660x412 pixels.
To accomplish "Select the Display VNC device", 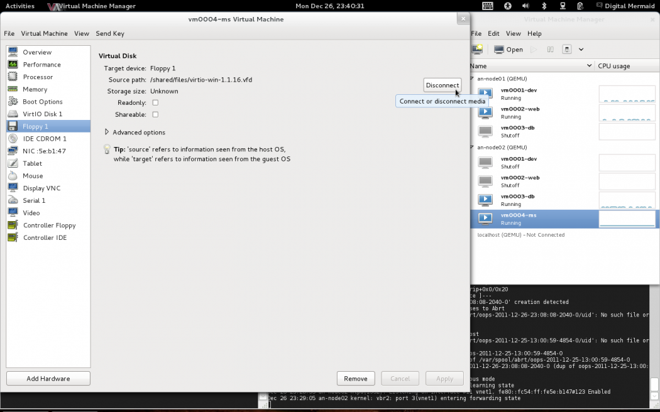I will coord(41,188).
